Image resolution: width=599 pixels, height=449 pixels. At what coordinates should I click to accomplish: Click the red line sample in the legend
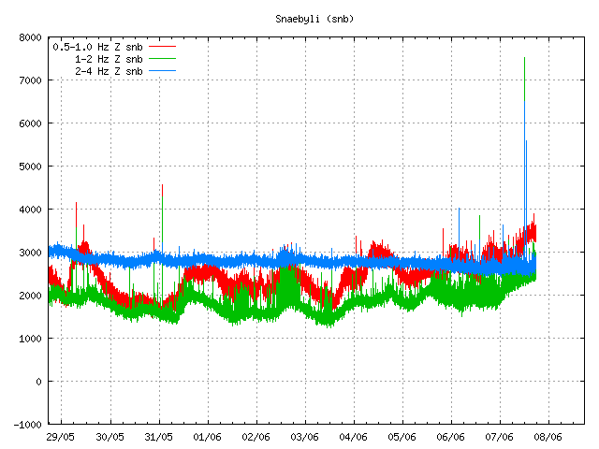click(x=162, y=71)
